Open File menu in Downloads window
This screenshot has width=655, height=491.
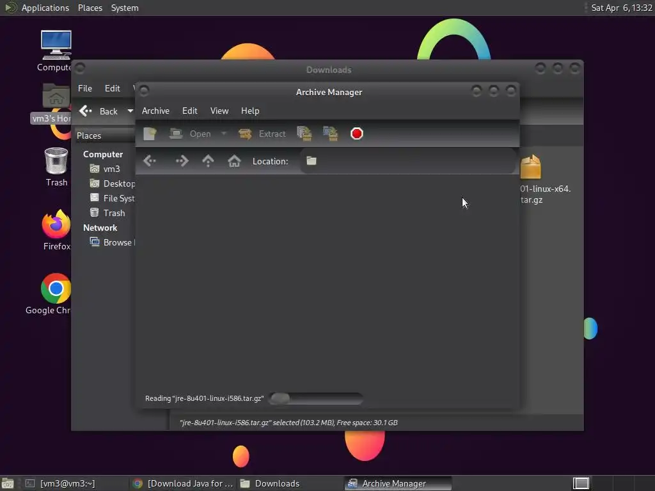point(85,88)
